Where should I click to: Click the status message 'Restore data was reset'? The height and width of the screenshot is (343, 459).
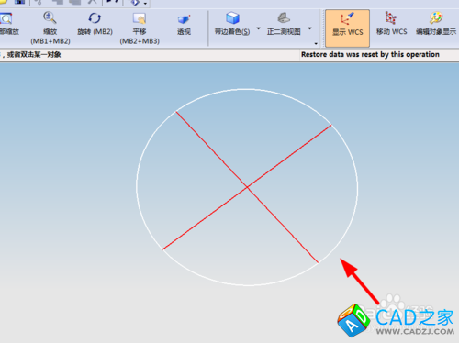(x=370, y=54)
